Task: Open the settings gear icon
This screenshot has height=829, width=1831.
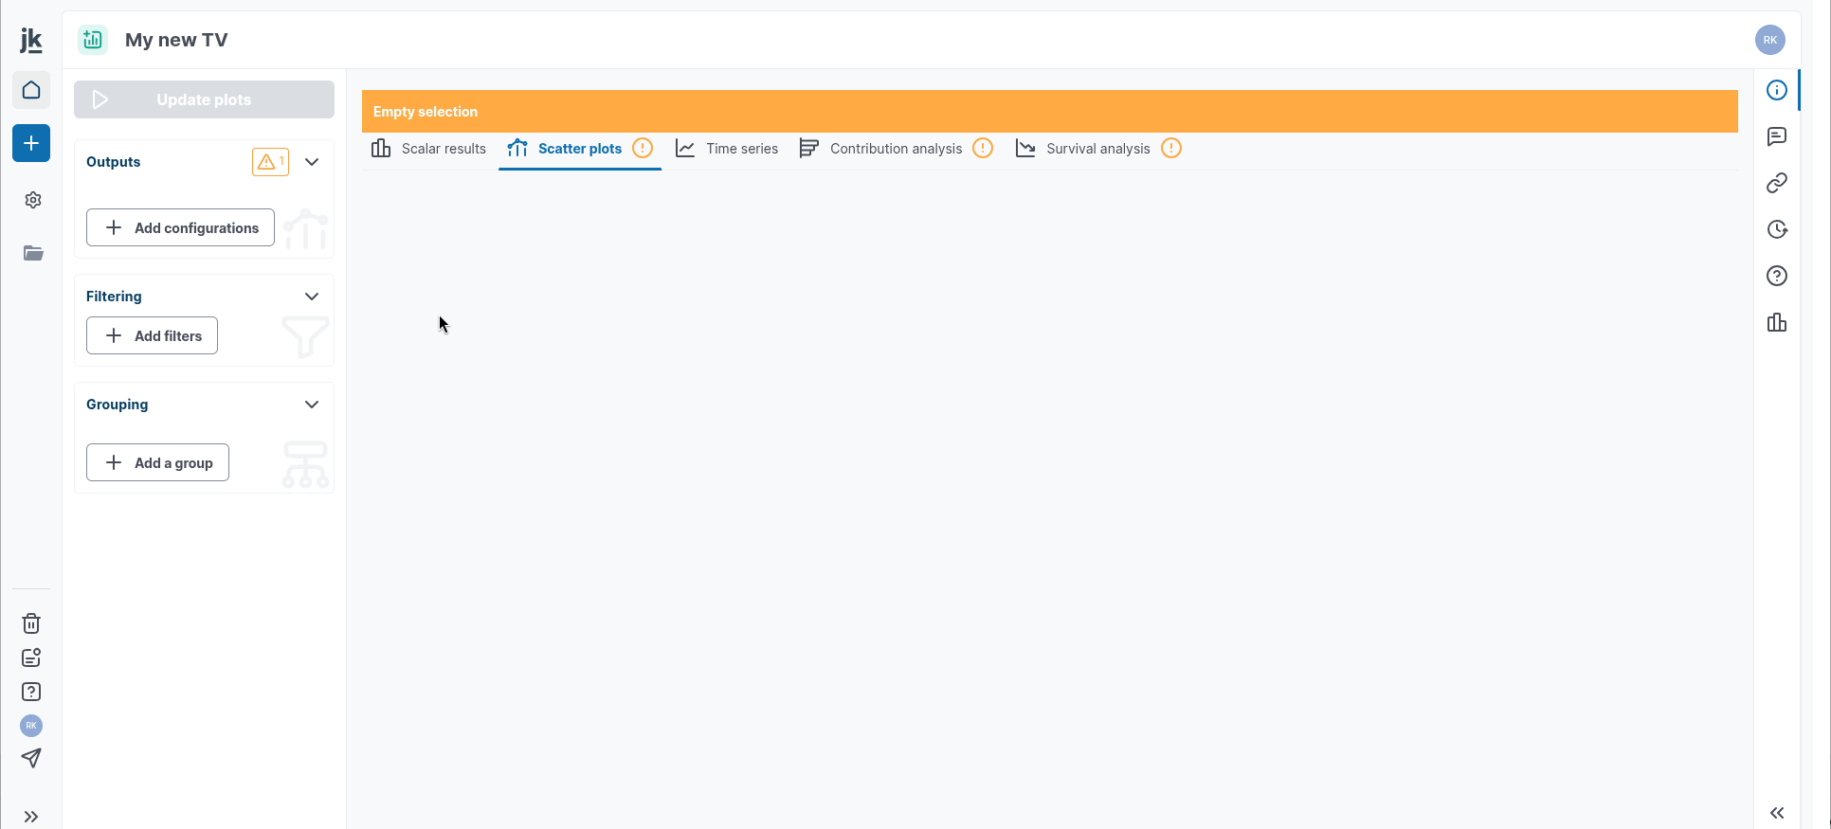Action: coord(33,200)
